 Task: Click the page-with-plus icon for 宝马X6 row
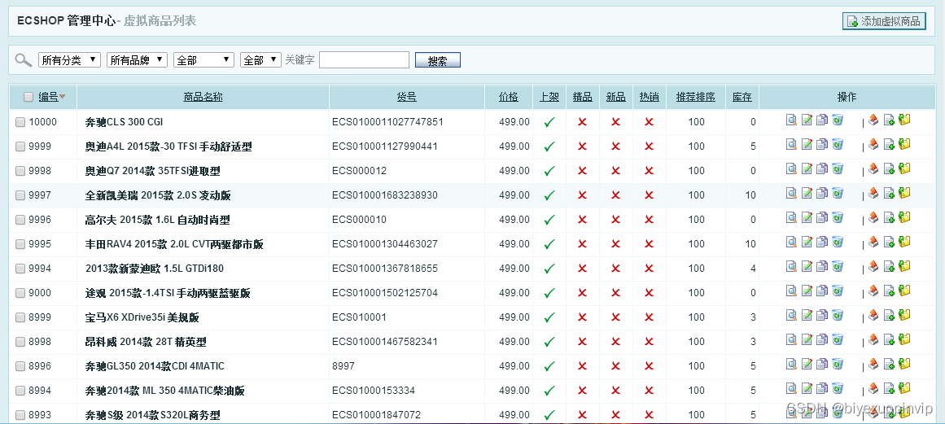coord(889,315)
